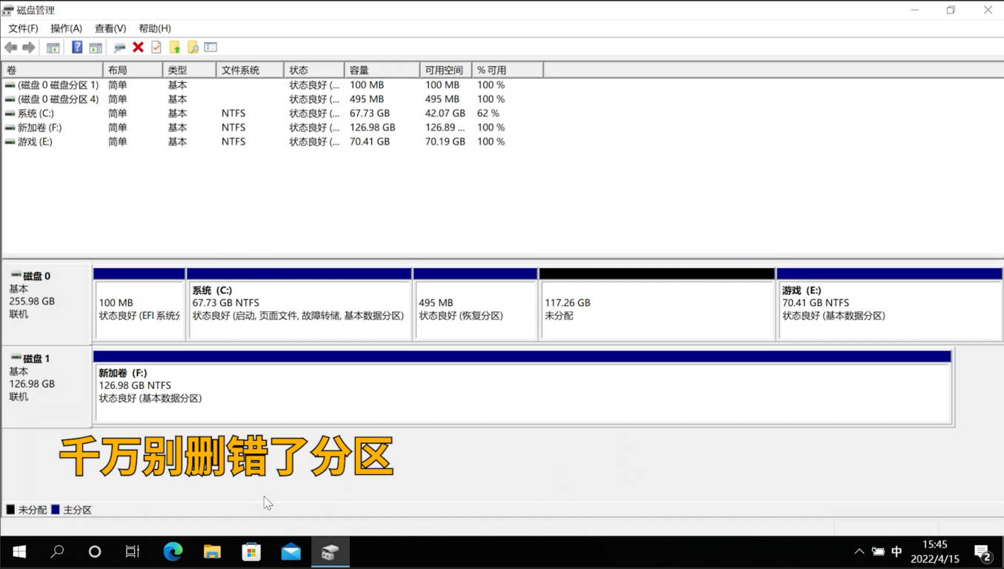Click the red X delete icon
The width and height of the screenshot is (1004, 569).
[138, 47]
